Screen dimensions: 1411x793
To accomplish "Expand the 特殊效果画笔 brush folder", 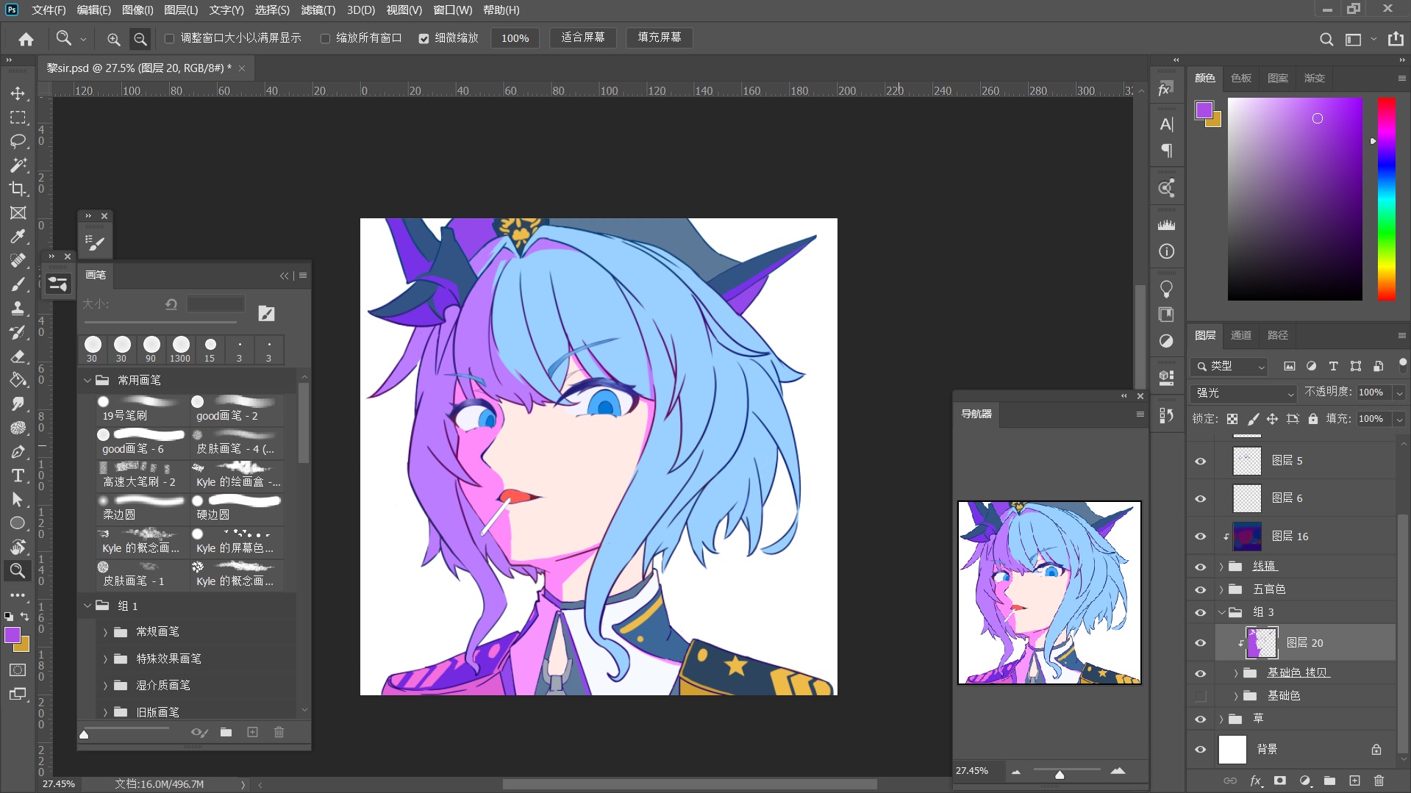I will [105, 659].
